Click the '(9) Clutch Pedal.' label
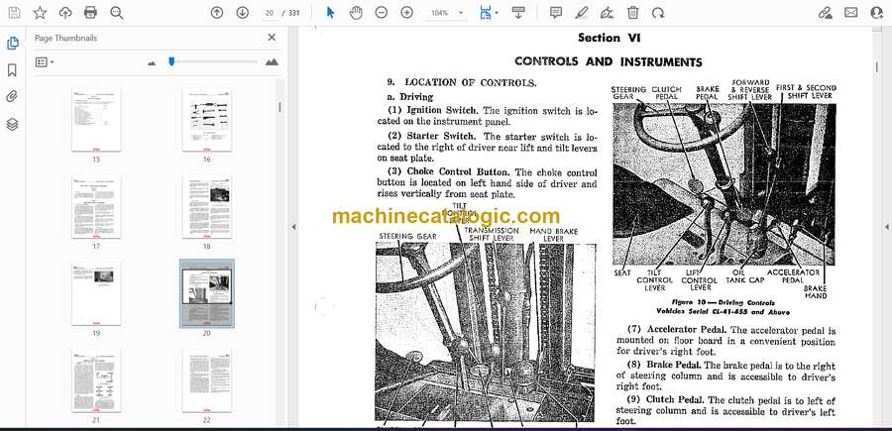892x431 pixels. click(x=666, y=399)
